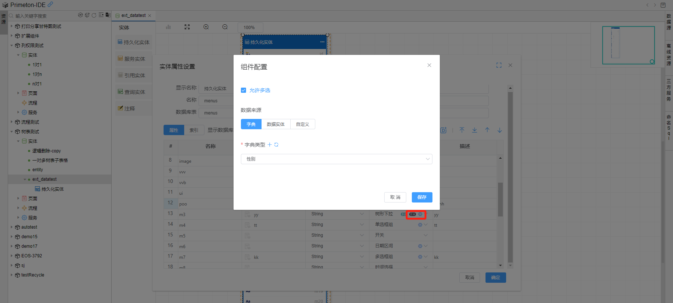Click the gear icon in the 单选框组 row

[x=420, y=225]
